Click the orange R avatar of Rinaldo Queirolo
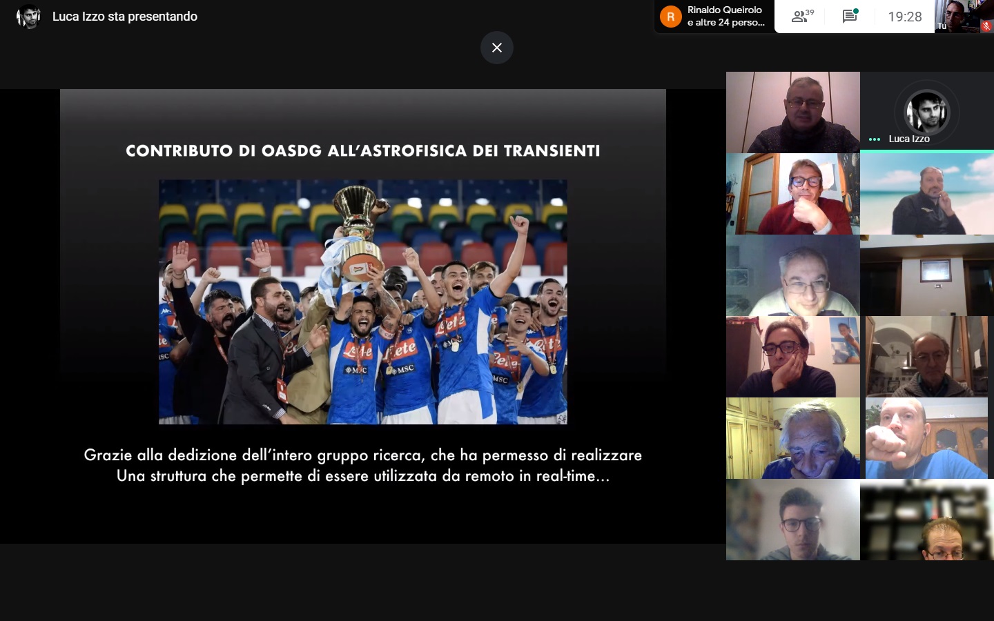994x621 pixels. tap(670, 17)
